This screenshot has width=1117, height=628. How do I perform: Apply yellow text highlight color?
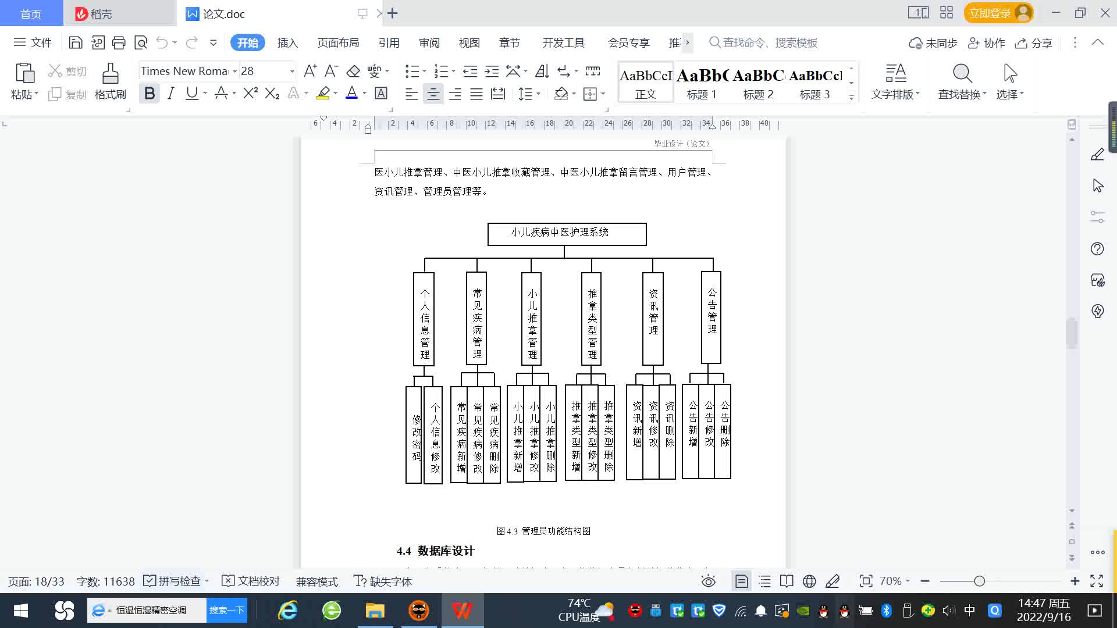point(323,93)
